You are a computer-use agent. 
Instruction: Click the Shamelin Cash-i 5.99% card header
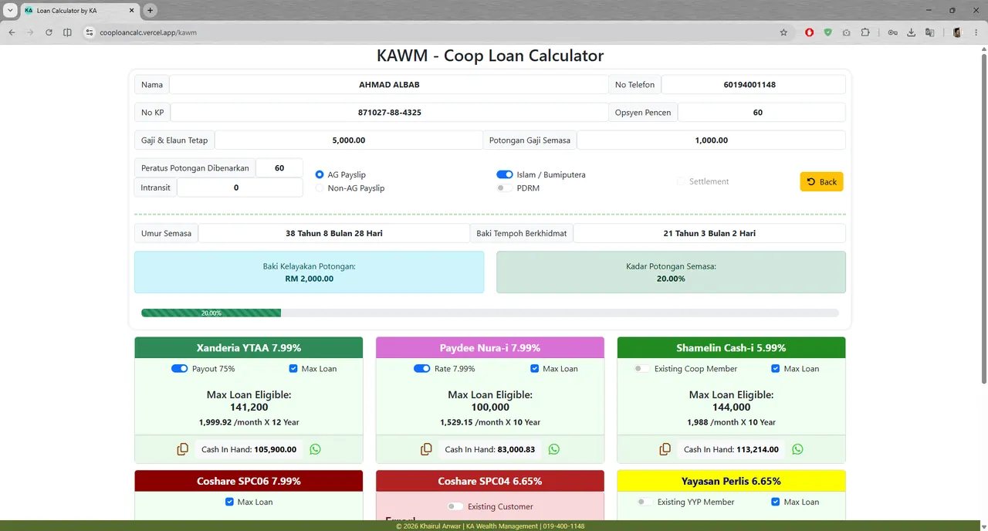[x=731, y=348]
